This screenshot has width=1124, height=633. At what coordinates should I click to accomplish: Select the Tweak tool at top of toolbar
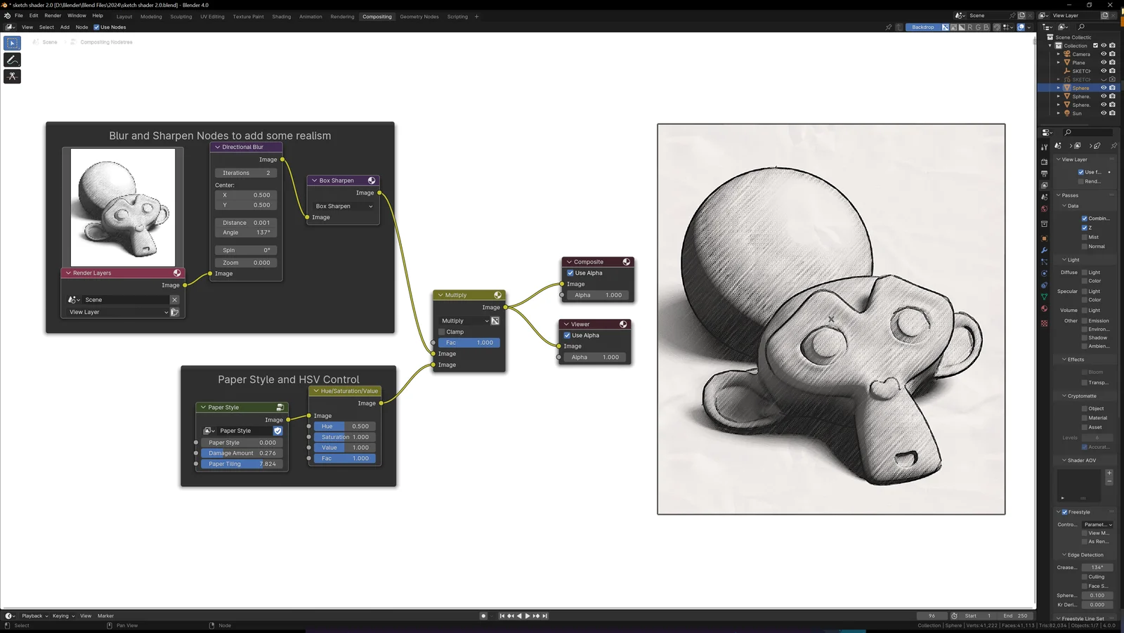tap(12, 43)
